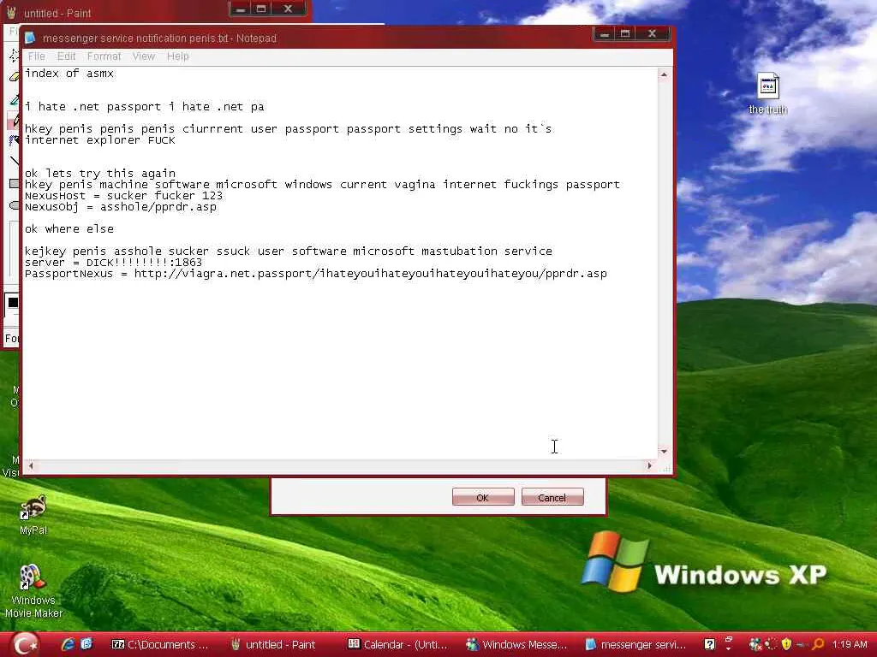Click the line starting 'NexusObj ='
The width and height of the screenshot is (877, 657).
[120, 207]
